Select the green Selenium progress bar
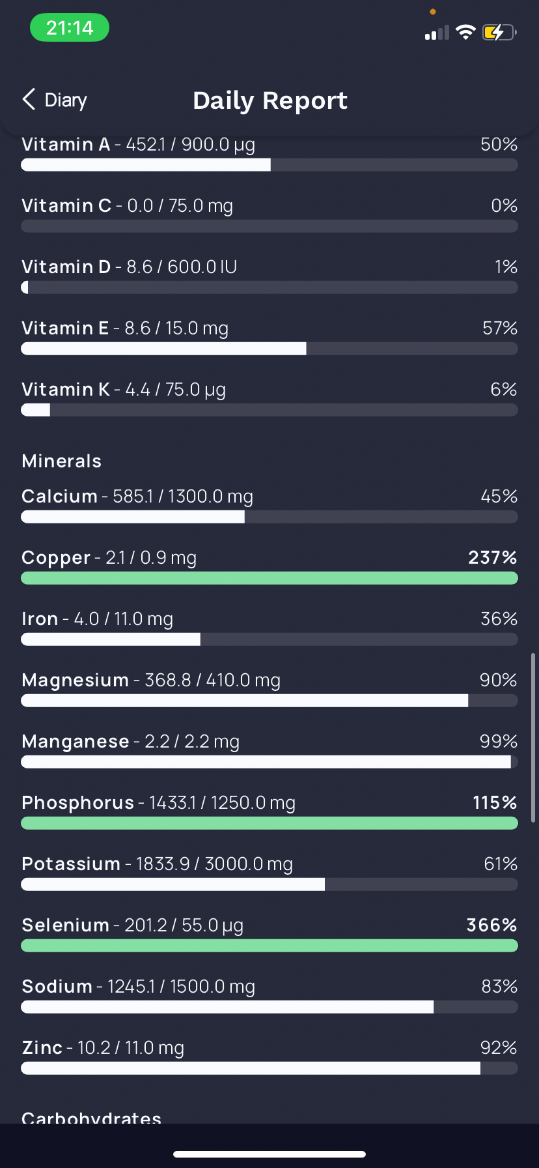 click(269, 946)
